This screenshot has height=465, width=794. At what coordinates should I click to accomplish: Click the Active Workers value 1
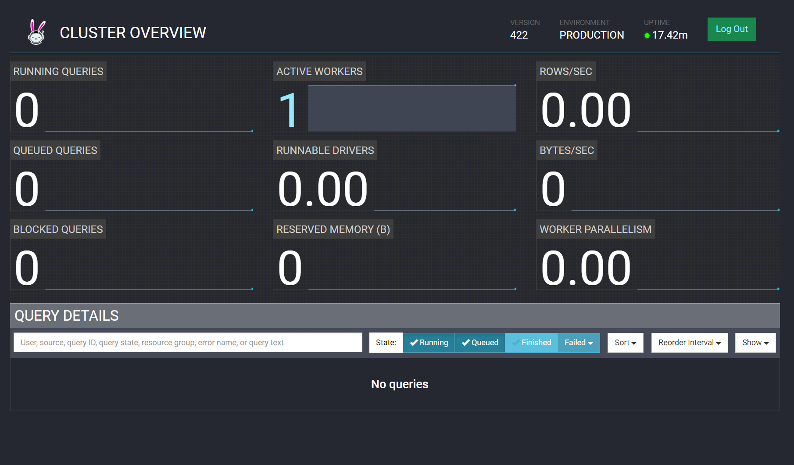[289, 110]
